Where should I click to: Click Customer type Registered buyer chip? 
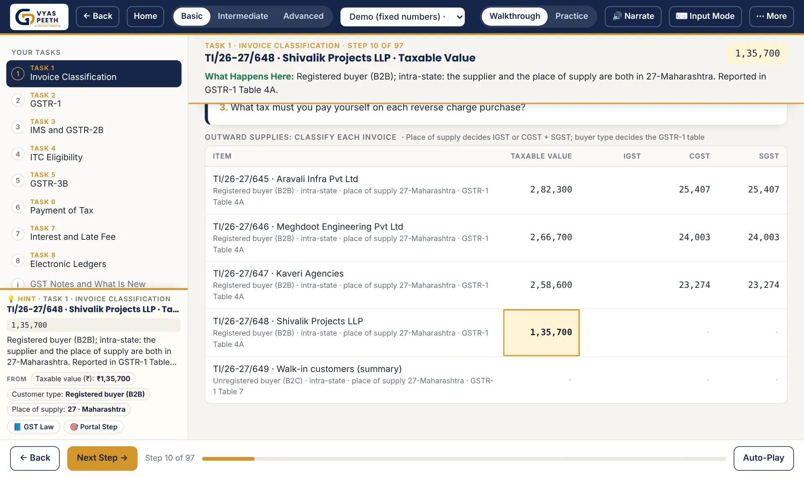tap(78, 394)
